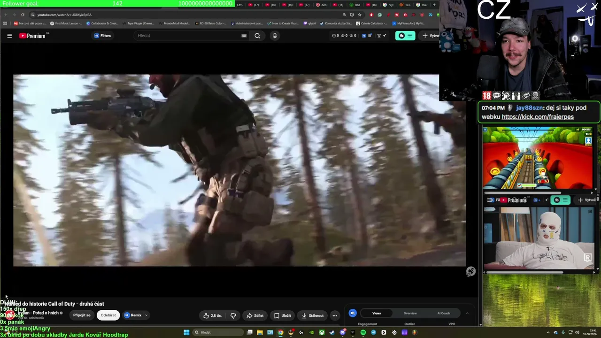The image size is (601, 338).
Task: Like the video with thumbs up
Action: (x=212, y=315)
